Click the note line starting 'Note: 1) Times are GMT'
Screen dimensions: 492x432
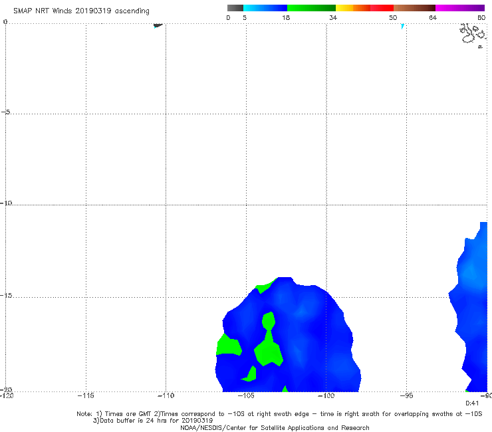point(279,414)
